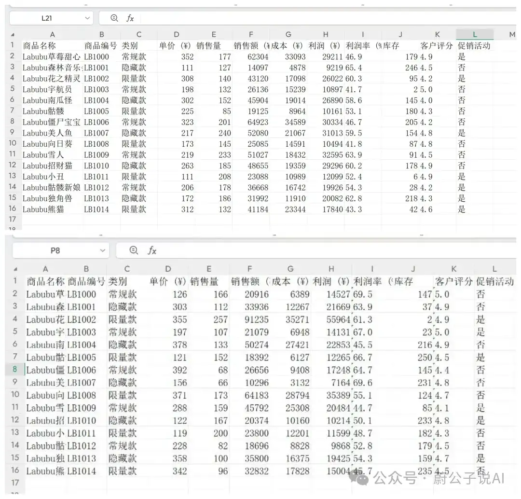Image resolution: width=521 pixels, height=499 pixels.
Task: Click the upper sheet cell Labubu花之精灵
Action: [x=52, y=79]
